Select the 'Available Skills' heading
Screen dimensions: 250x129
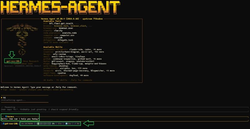point(53,47)
